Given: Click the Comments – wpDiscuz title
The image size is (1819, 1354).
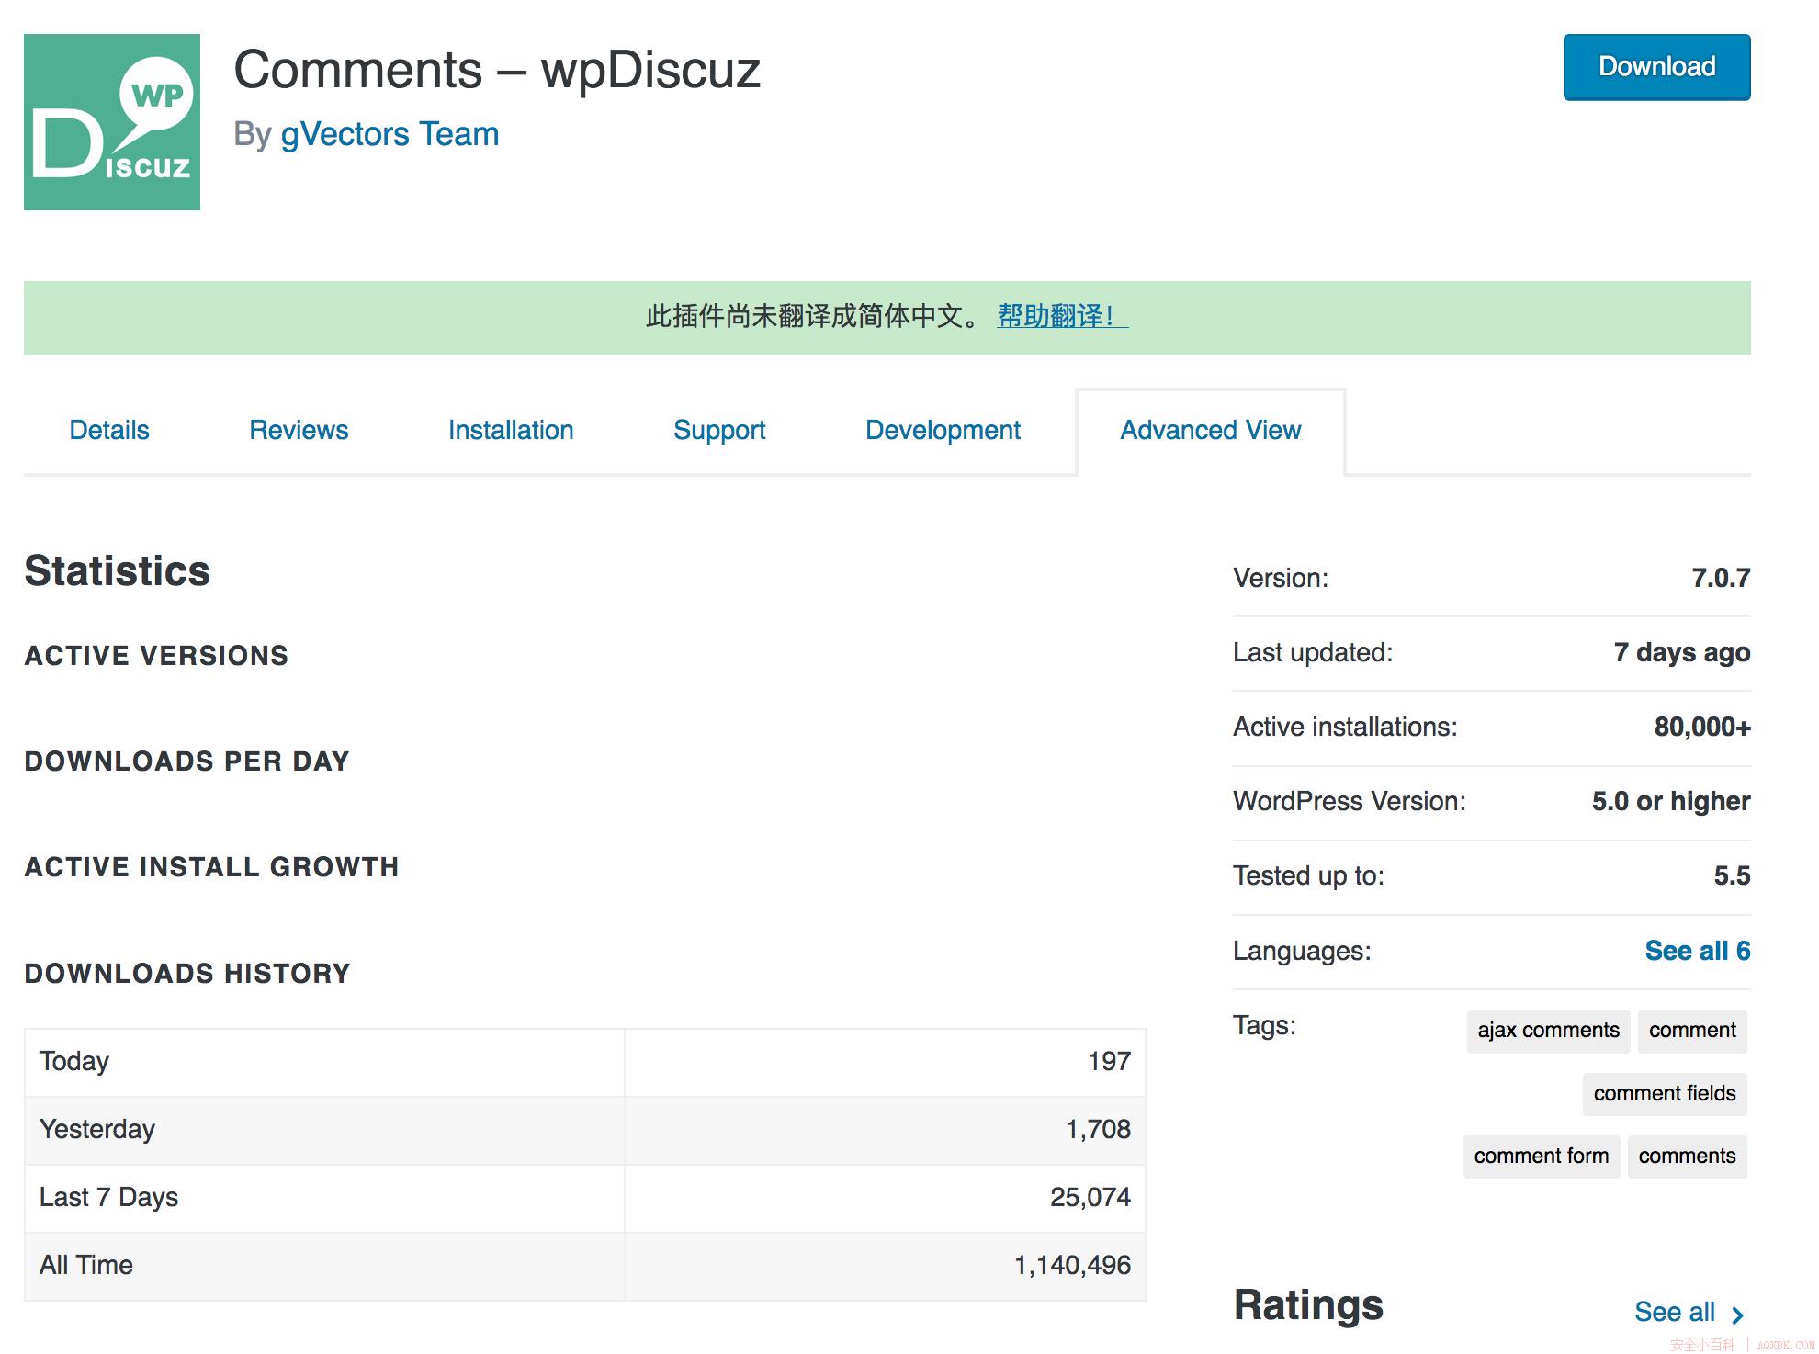Looking at the screenshot, I should click(497, 70).
